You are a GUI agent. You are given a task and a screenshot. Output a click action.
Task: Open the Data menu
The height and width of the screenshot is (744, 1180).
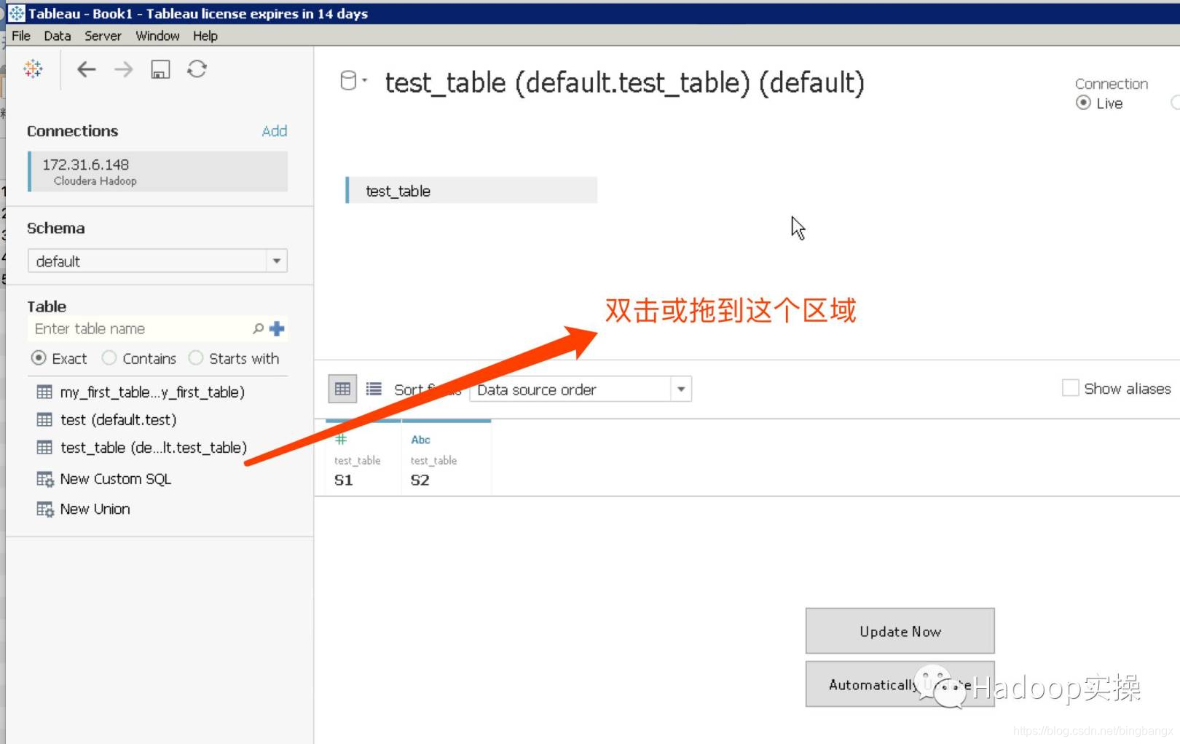(x=57, y=36)
